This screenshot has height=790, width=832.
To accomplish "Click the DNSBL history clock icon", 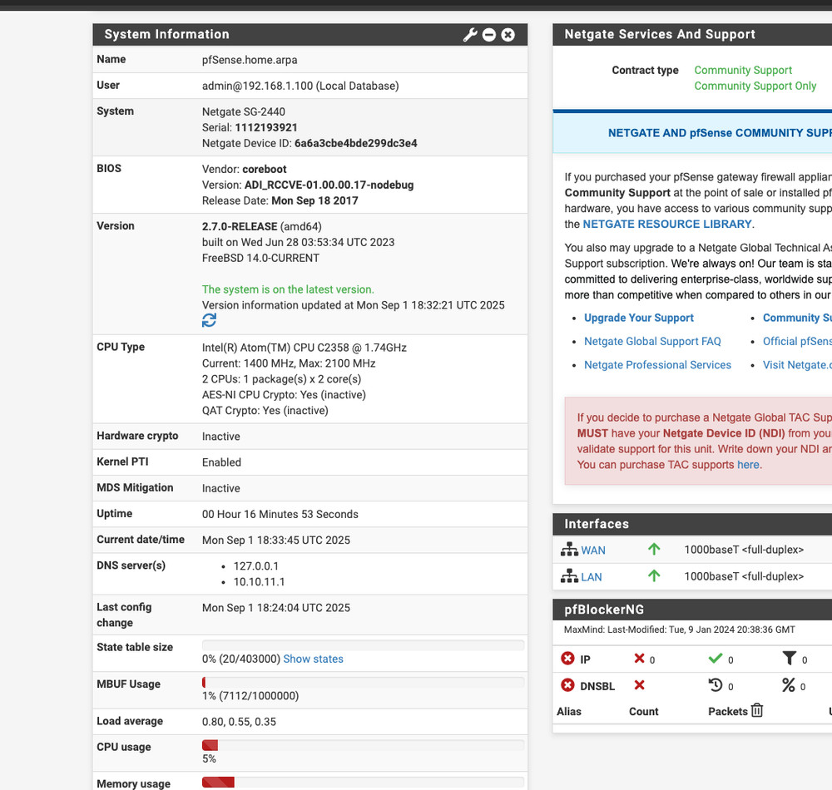I will 715,685.
